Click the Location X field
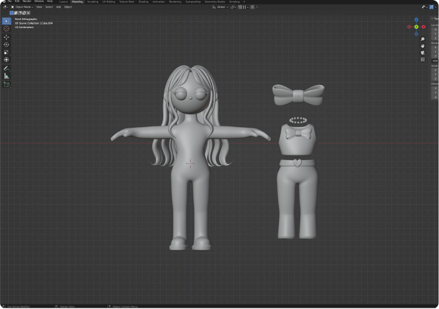 tap(435, 29)
